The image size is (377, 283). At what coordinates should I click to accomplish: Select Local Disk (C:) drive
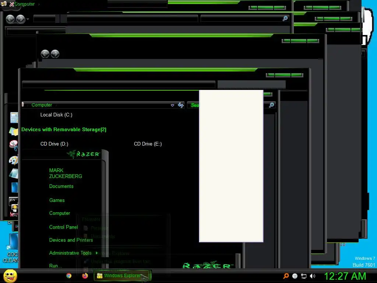(x=56, y=115)
